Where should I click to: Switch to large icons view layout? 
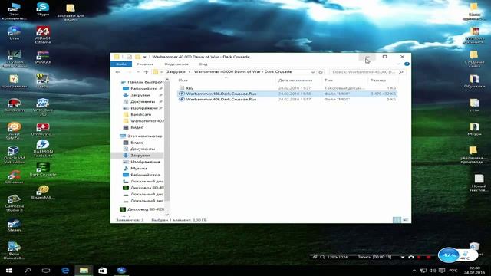click(x=406, y=220)
